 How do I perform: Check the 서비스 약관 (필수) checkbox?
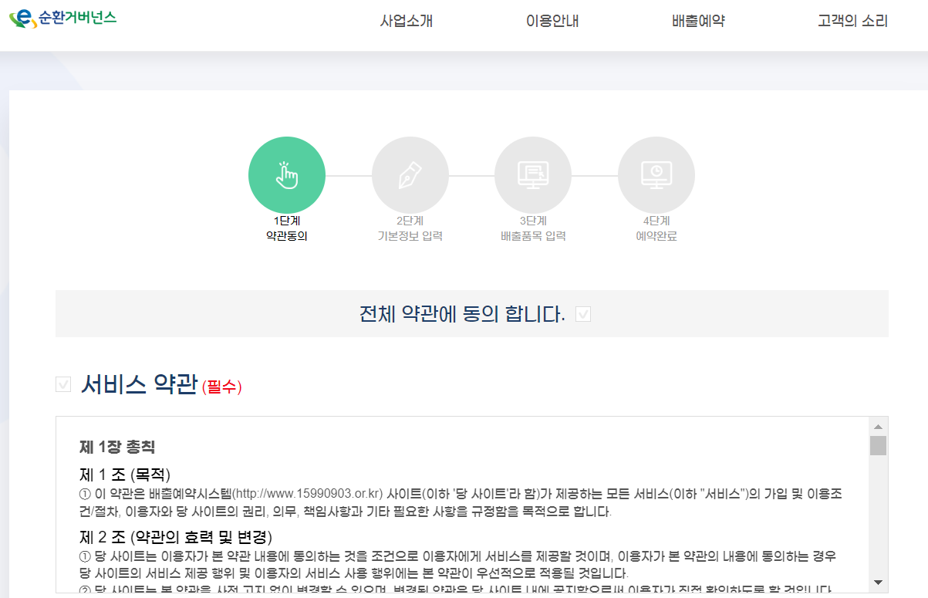coord(62,383)
